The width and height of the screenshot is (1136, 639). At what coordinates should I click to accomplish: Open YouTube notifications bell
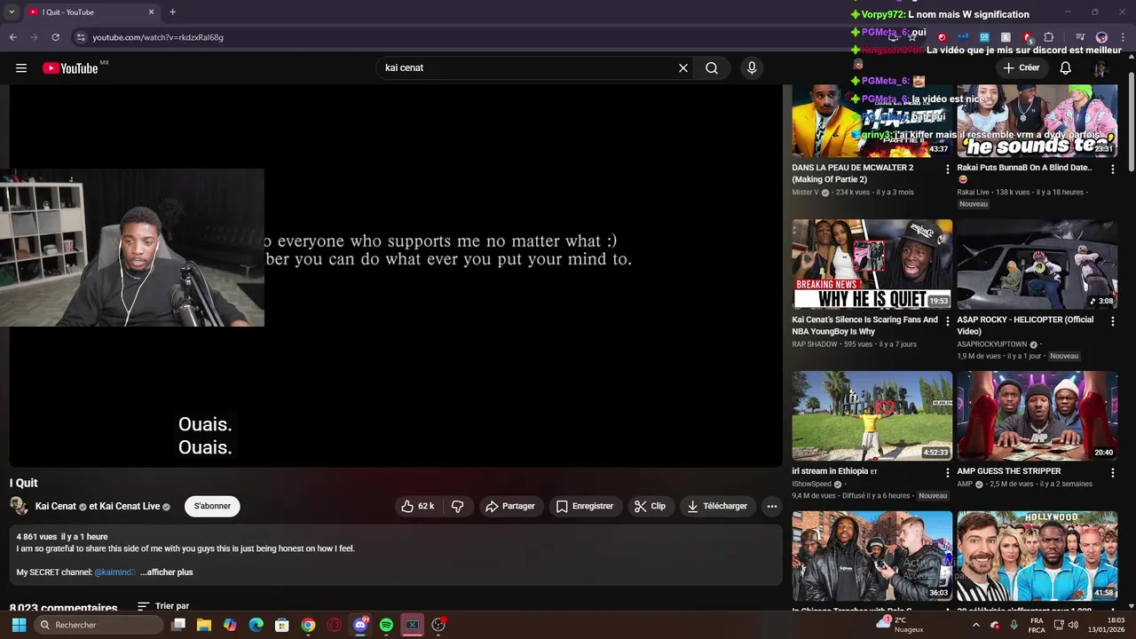[1066, 68]
